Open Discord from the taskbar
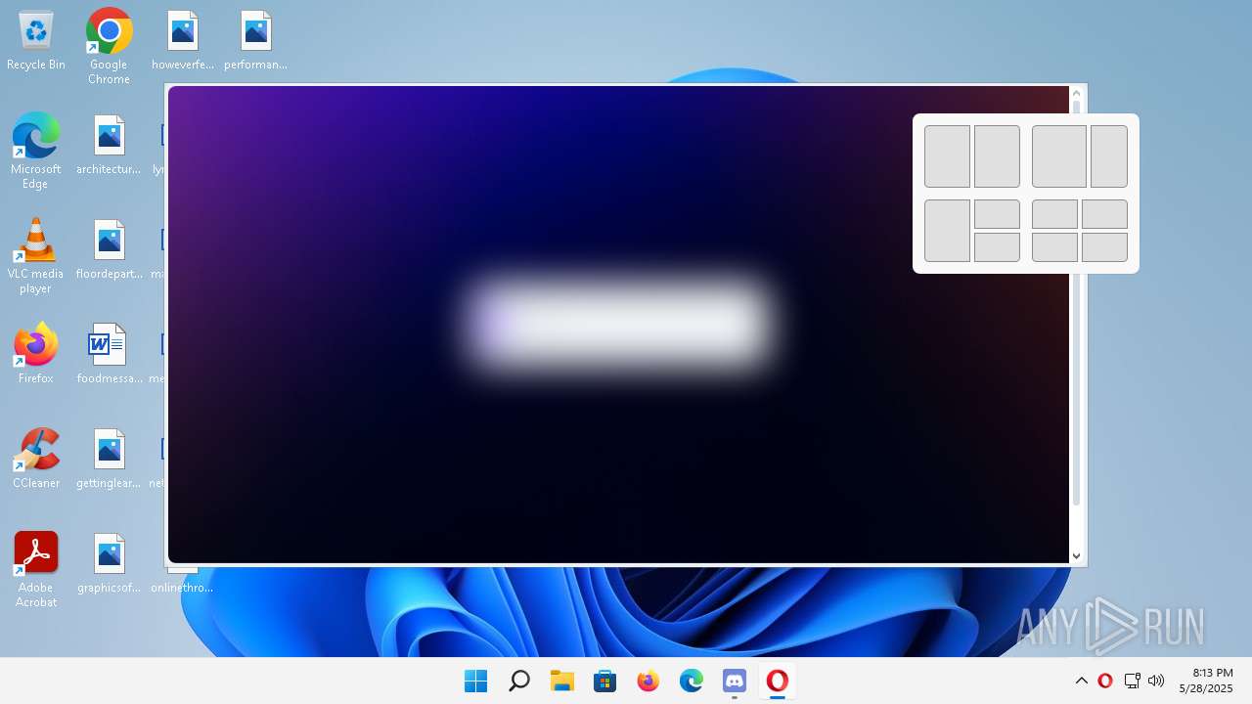This screenshot has width=1252, height=704. tap(735, 681)
